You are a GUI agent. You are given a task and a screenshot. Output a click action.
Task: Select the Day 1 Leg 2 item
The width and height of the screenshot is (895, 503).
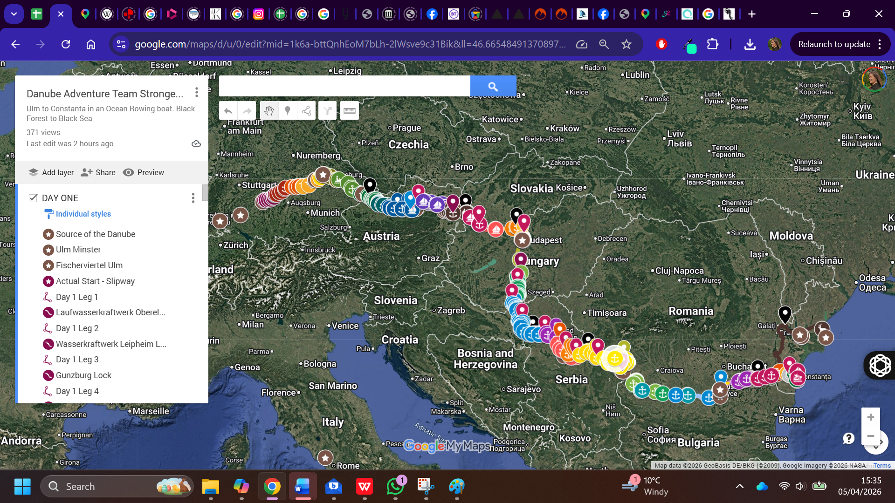click(77, 328)
